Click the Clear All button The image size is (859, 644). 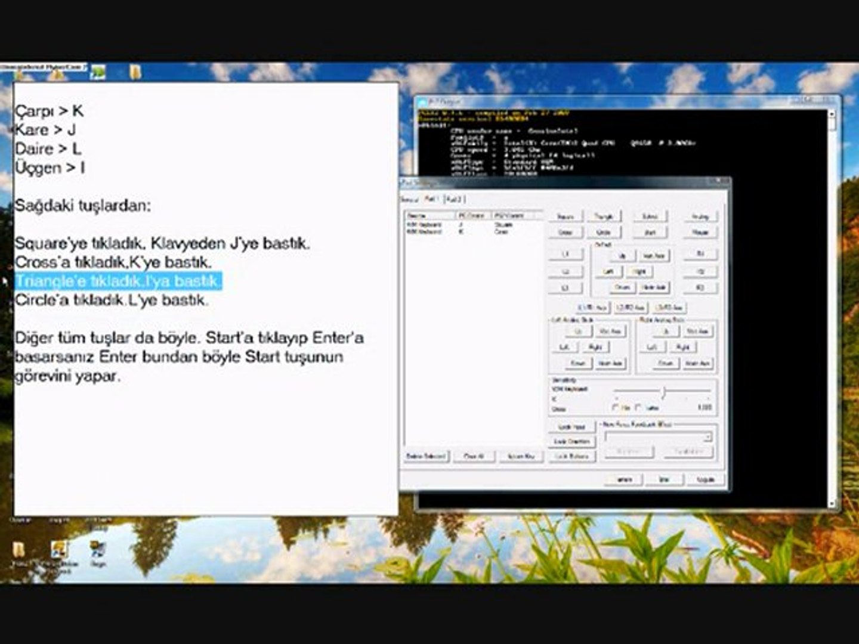click(x=474, y=457)
